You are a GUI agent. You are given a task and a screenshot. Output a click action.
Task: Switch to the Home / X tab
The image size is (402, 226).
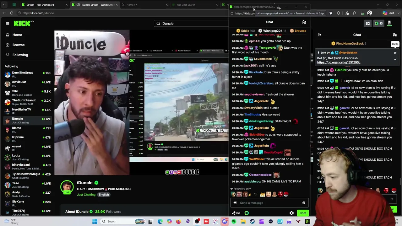144,5
